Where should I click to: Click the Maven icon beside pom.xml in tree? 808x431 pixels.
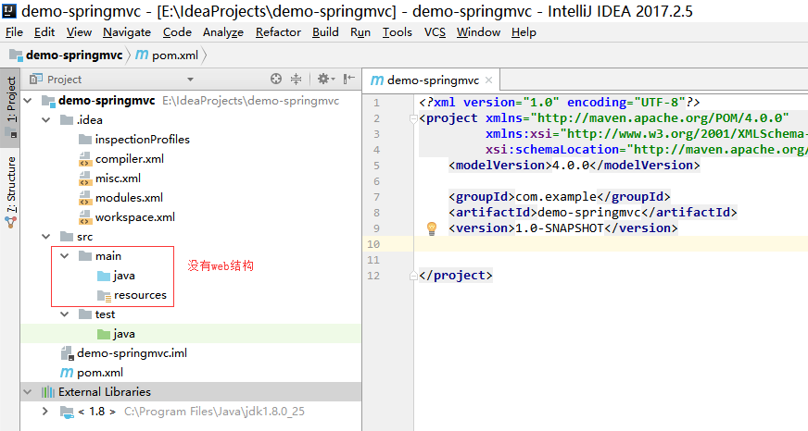(x=67, y=373)
